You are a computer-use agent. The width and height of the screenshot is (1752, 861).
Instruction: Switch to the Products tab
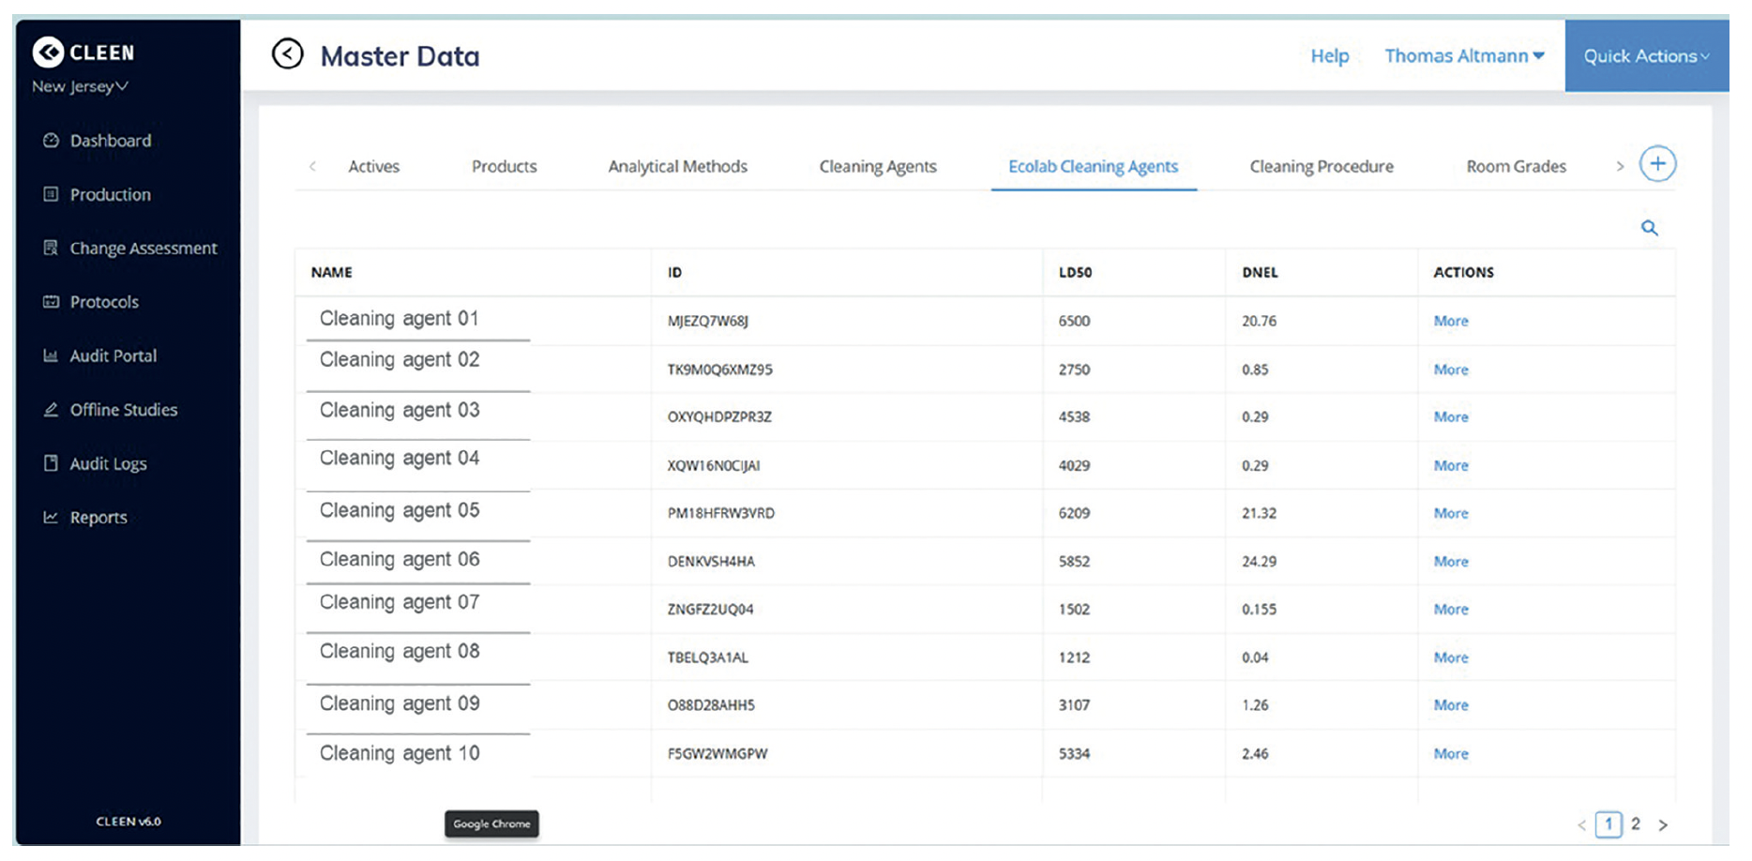click(504, 166)
